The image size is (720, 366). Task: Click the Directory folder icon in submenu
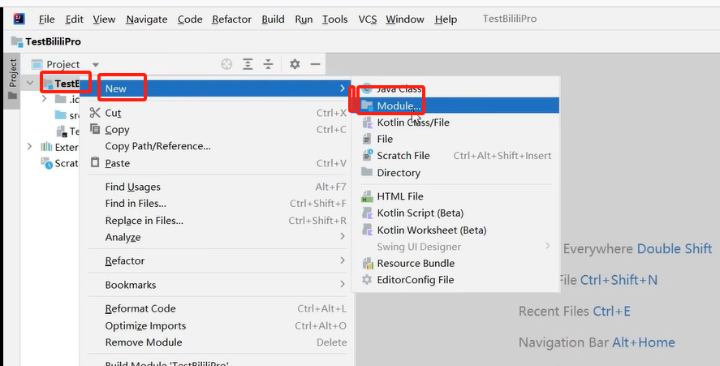pyautogui.click(x=367, y=172)
